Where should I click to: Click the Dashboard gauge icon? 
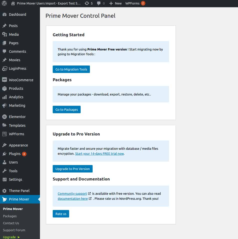(x=4, y=14)
